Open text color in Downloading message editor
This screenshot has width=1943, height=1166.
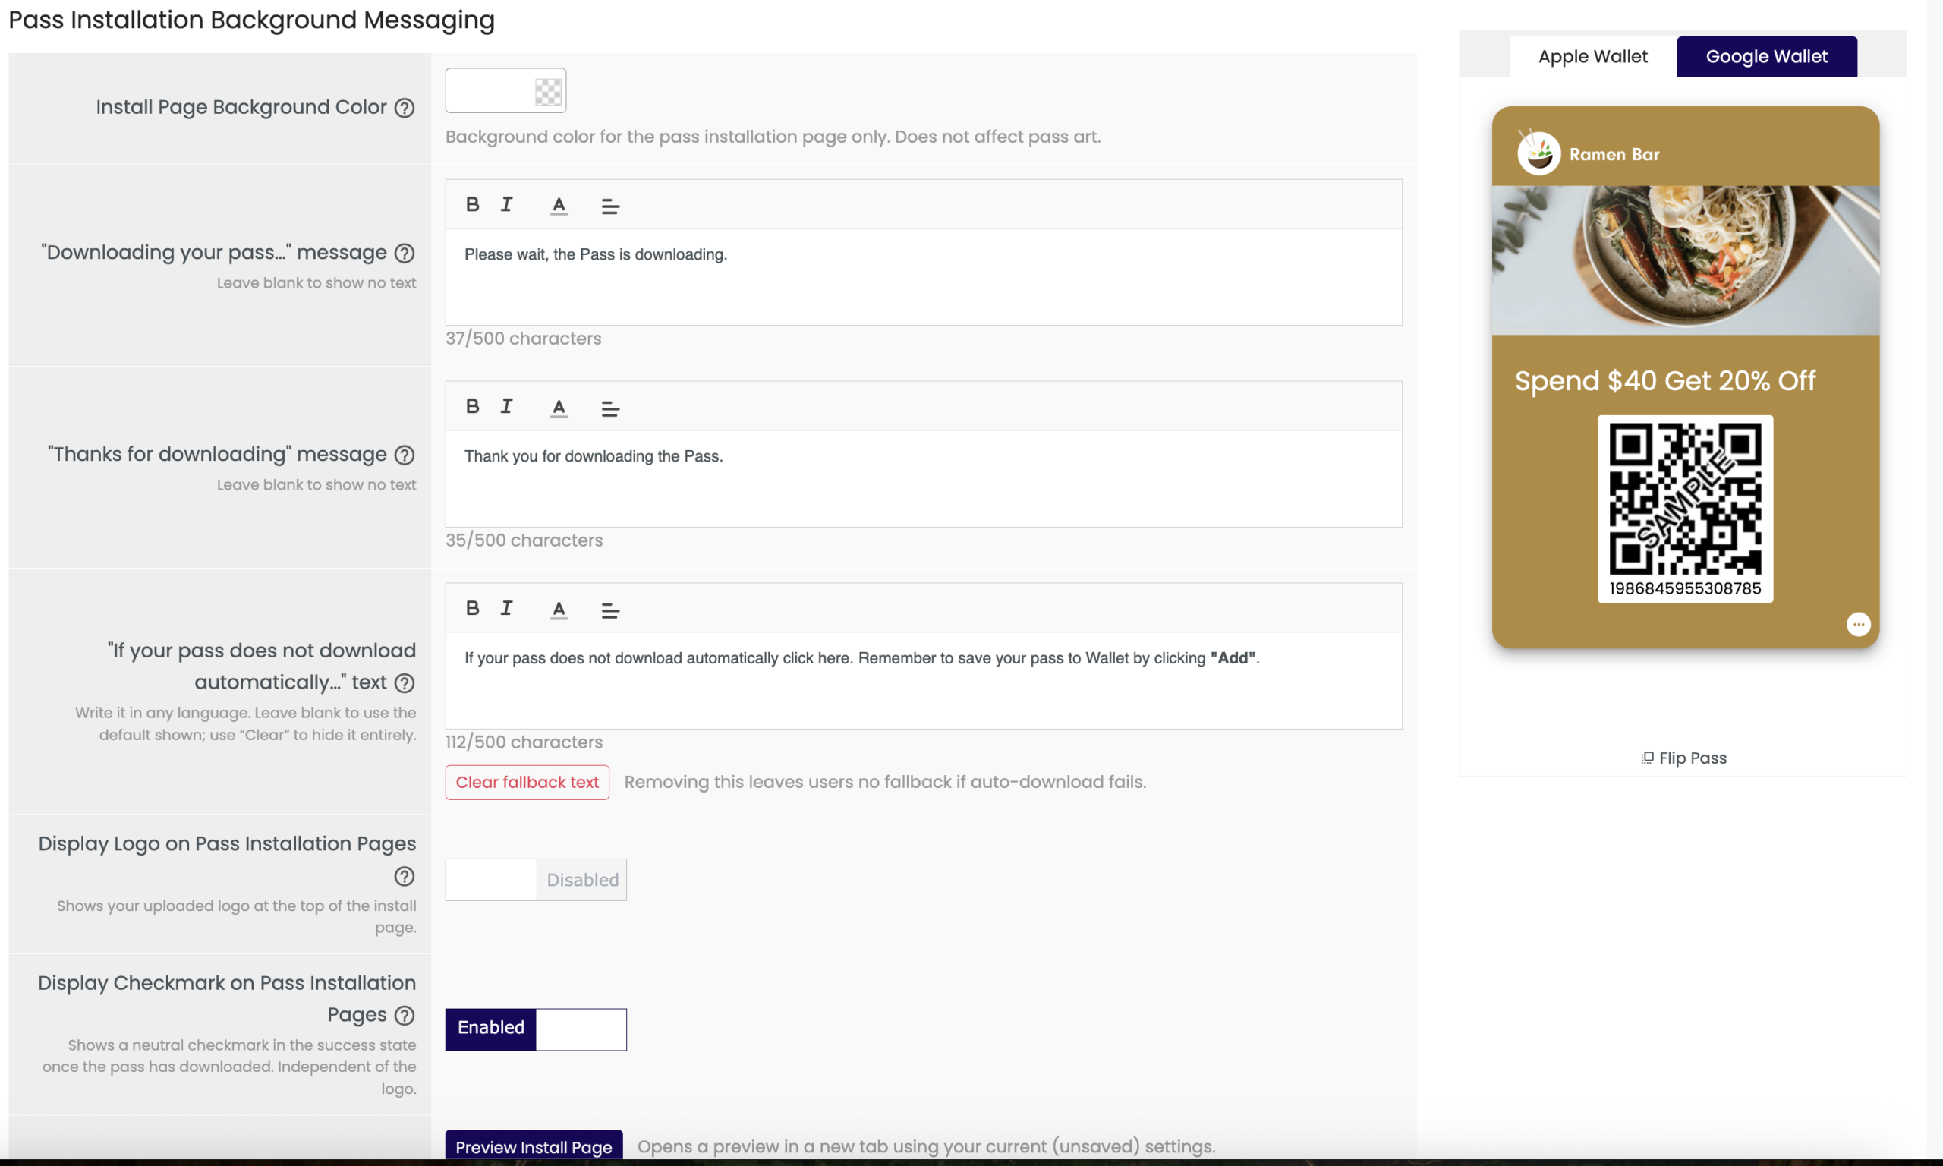pos(559,205)
